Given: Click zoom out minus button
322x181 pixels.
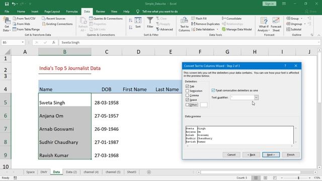Looking at the screenshot, I should 282,177.
